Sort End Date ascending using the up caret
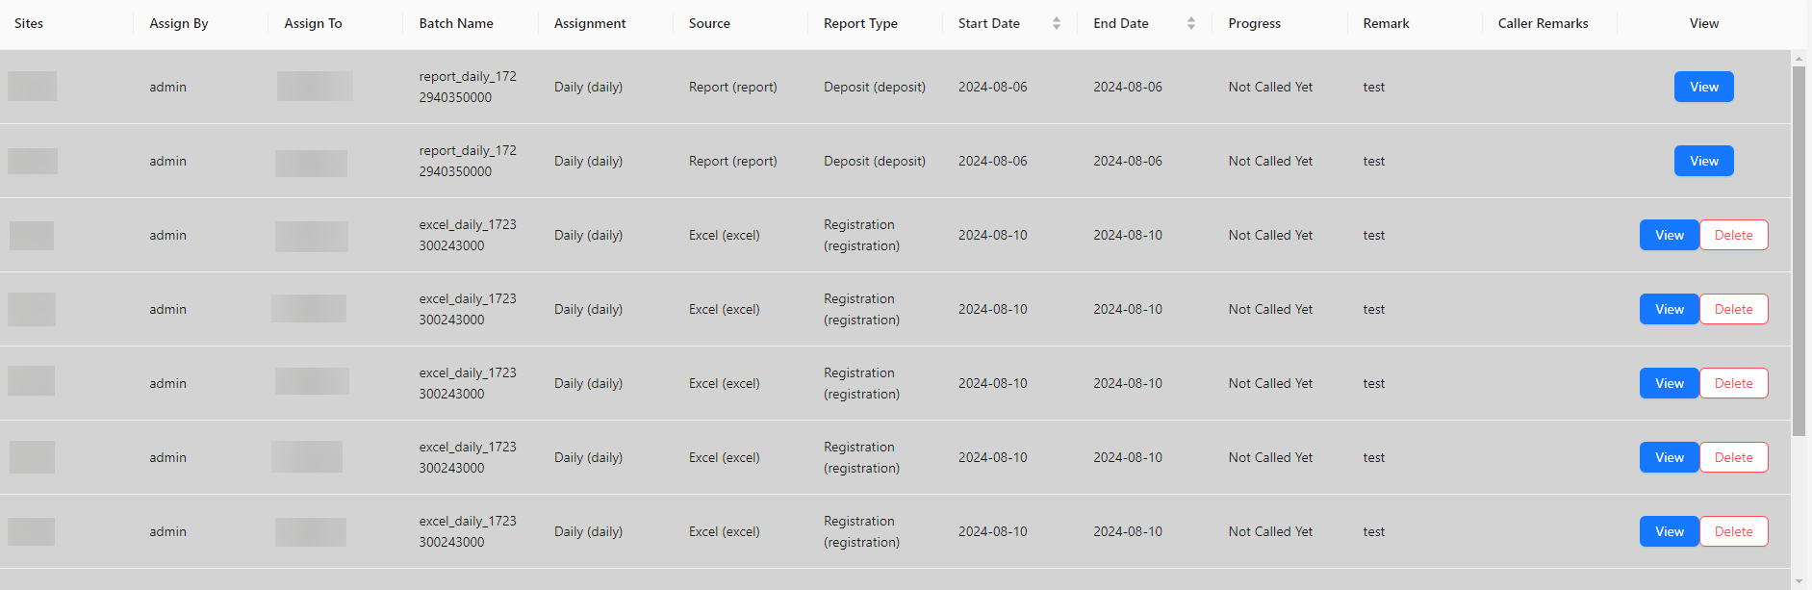 coord(1190,17)
